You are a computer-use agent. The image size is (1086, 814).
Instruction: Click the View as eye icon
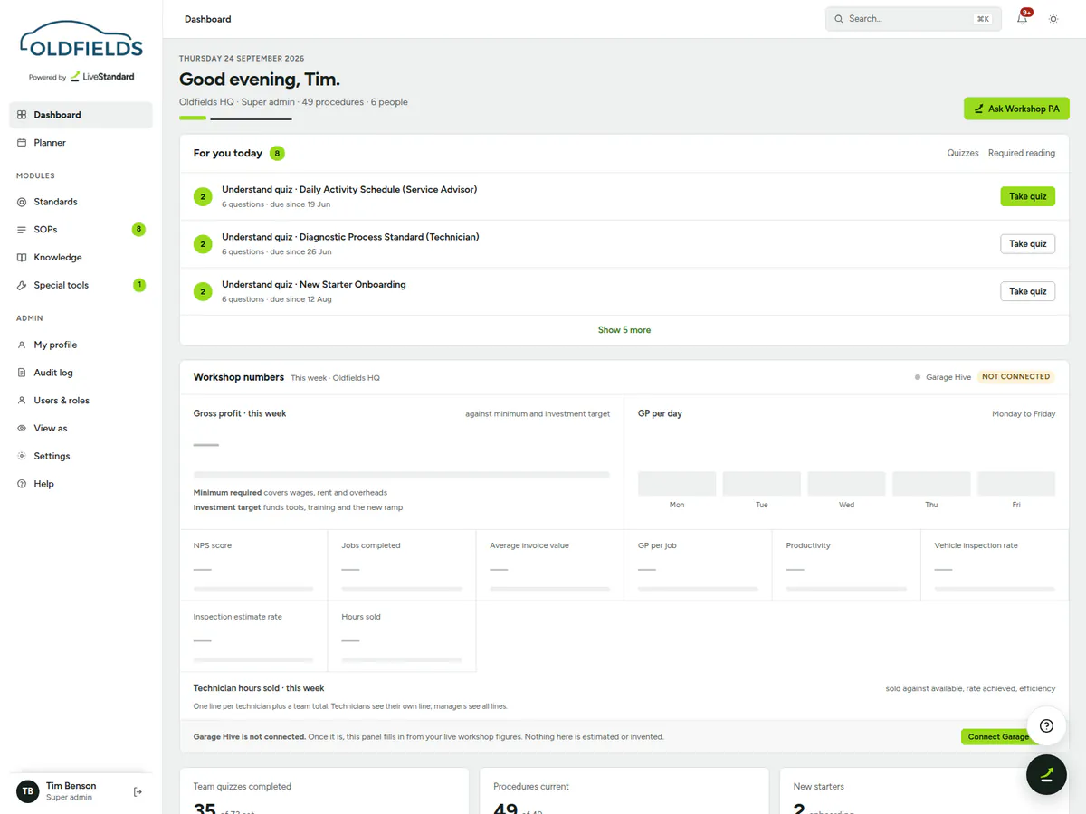click(x=22, y=429)
